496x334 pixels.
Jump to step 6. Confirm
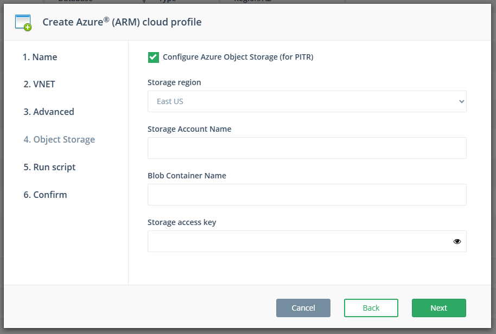coord(45,195)
